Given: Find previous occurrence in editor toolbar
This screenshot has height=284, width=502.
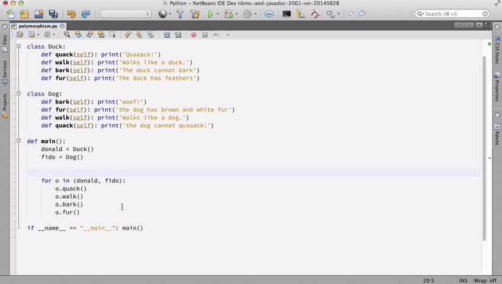Looking at the screenshot, I should point(78,34).
